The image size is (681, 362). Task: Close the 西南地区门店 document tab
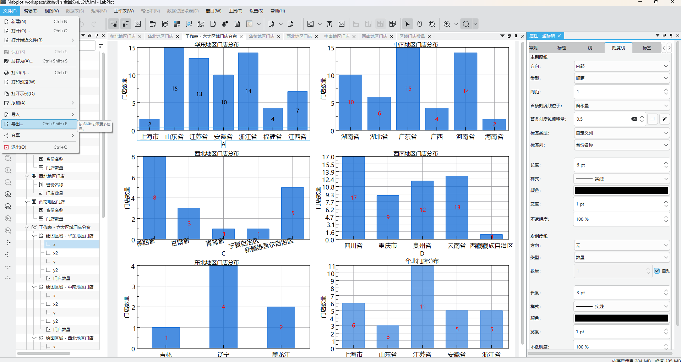click(x=392, y=37)
